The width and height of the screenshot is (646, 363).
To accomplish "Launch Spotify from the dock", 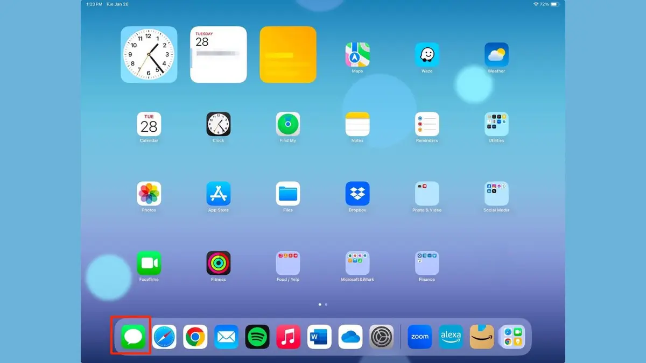I will 257,337.
